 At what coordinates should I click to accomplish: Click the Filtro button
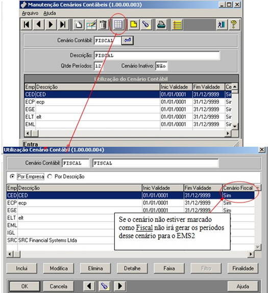click(x=206, y=268)
